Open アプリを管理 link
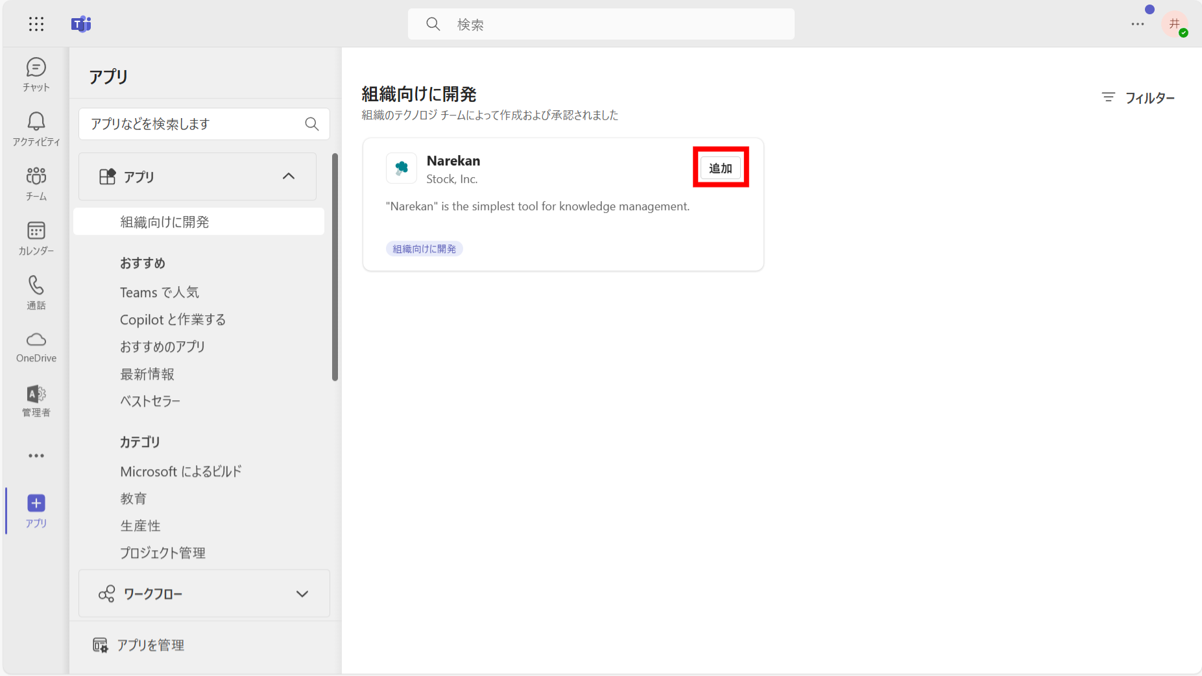 [150, 645]
